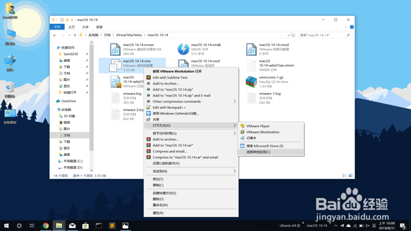Image resolution: width=411 pixels, height=231 pixels.
Task: Select 快速访问 in navigation pane
Action: (68, 48)
